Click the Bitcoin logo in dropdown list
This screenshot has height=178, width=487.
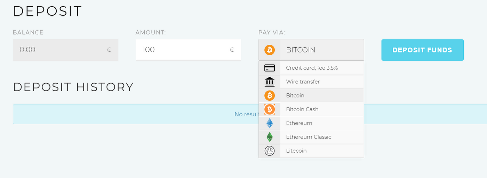point(270,95)
